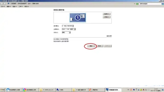The width and height of the screenshot is (164, 92).
Task: Click the back navigation arrow button
Action: pos(2,4)
